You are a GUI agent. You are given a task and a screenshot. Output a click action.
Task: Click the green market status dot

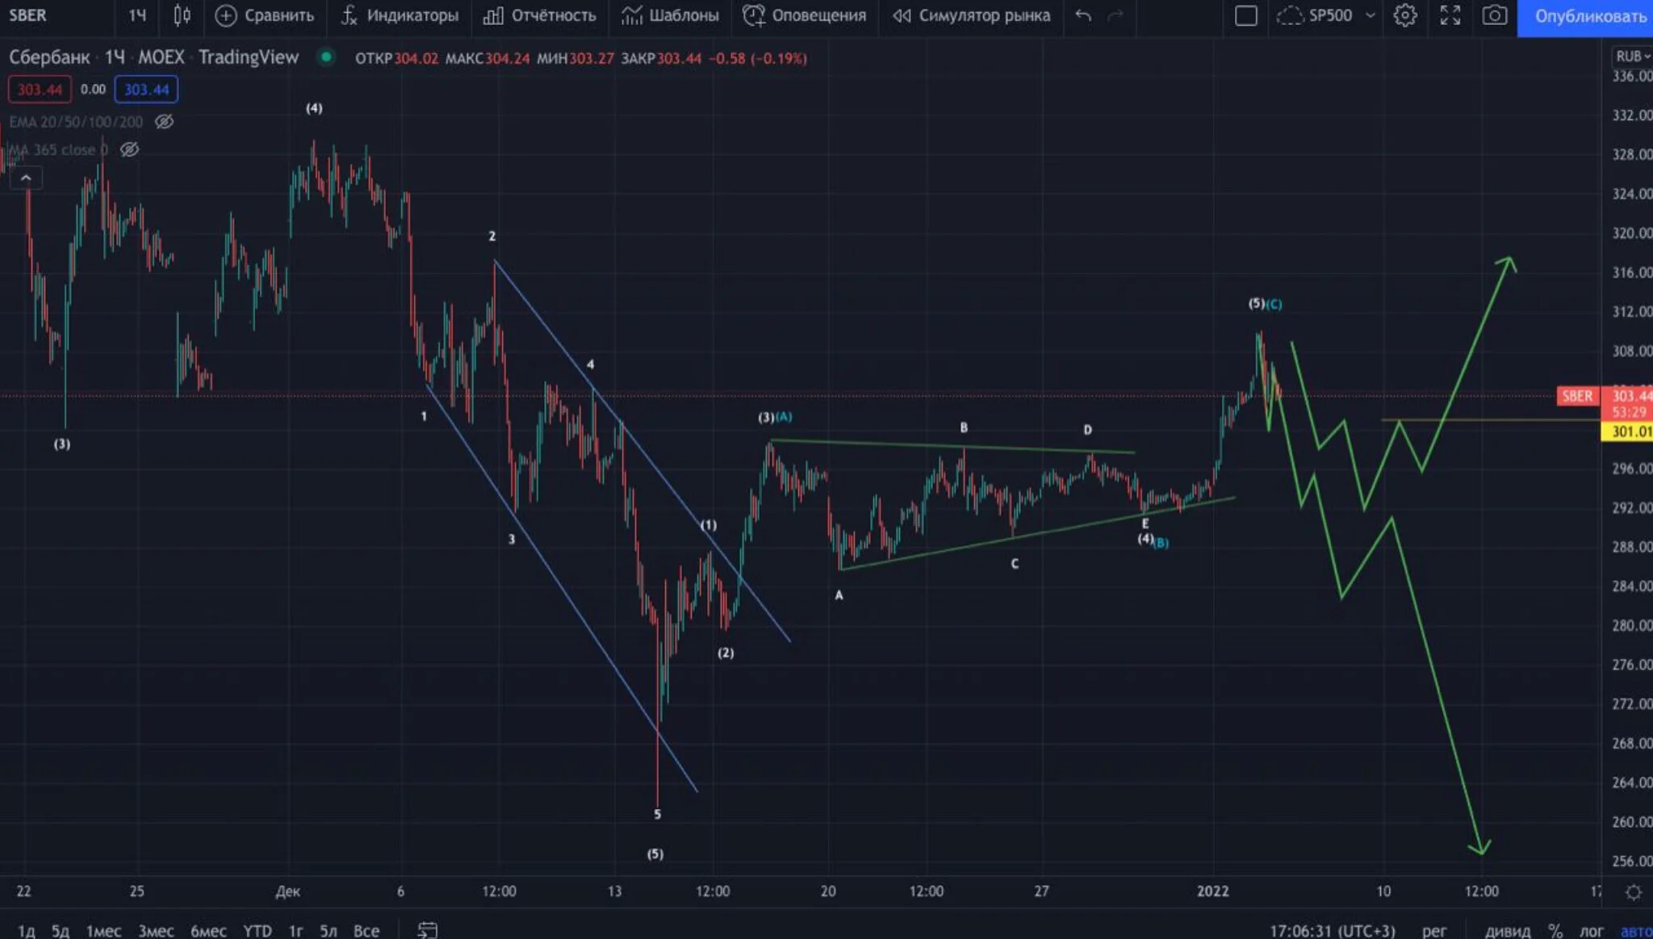tap(326, 56)
